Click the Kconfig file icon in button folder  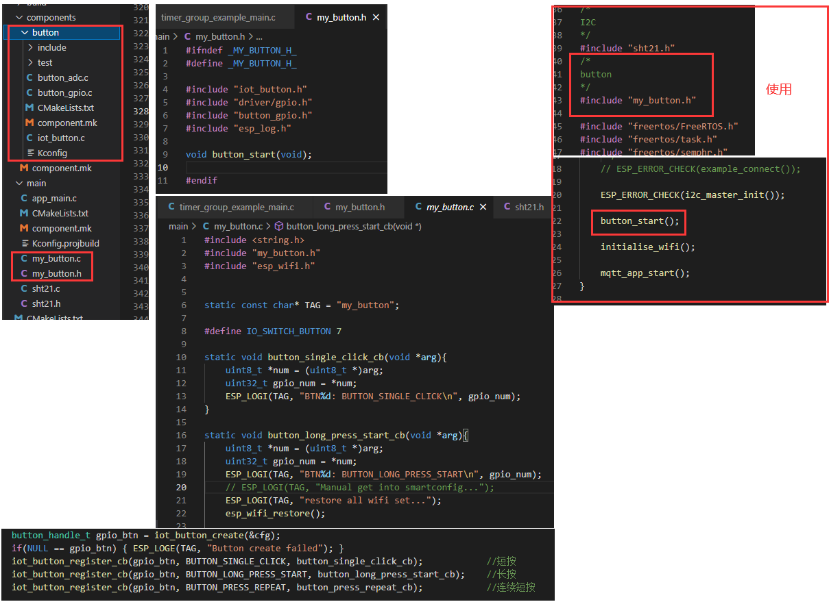[29, 153]
